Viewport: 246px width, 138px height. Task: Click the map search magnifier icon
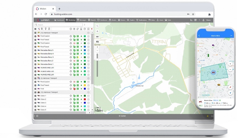pyautogui.click(x=97, y=26)
